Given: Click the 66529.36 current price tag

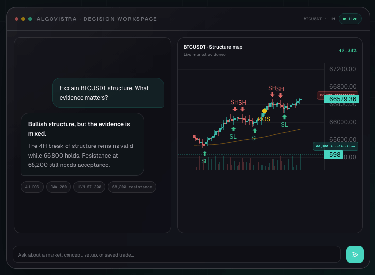Looking at the screenshot, I should [x=342, y=99].
